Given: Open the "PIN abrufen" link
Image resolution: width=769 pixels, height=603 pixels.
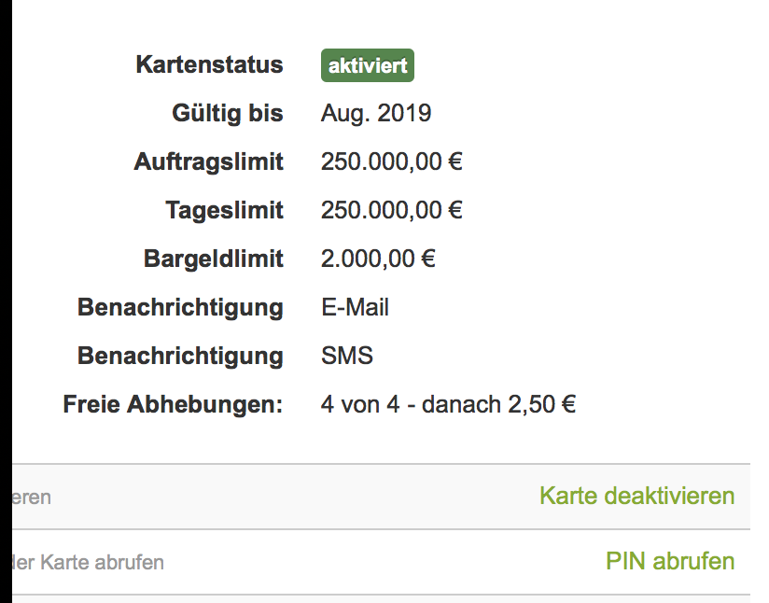Looking at the screenshot, I should [670, 561].
